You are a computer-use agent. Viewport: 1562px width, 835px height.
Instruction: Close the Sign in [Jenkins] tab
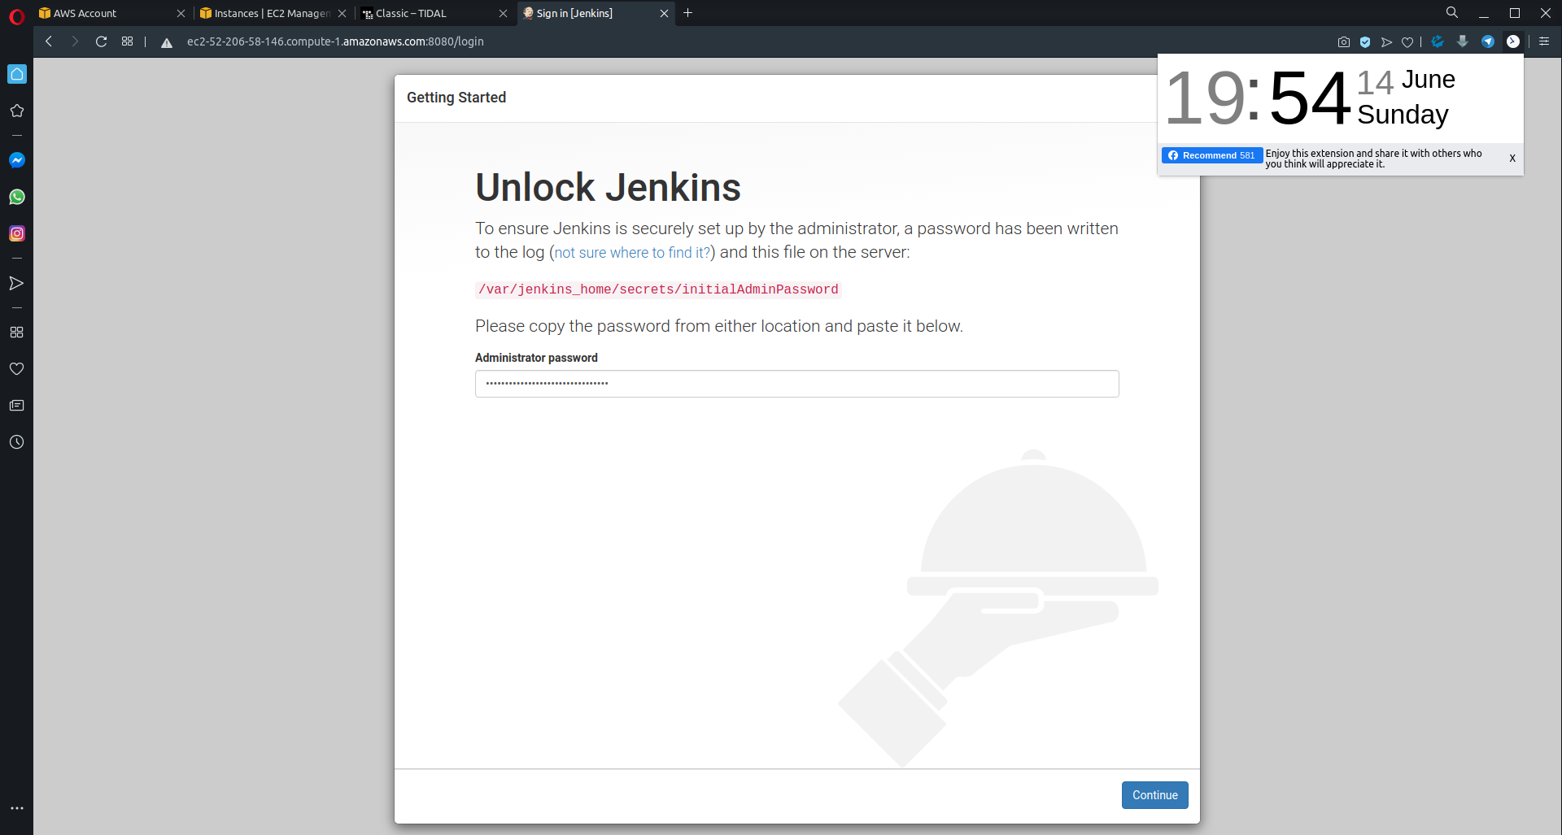664,14
